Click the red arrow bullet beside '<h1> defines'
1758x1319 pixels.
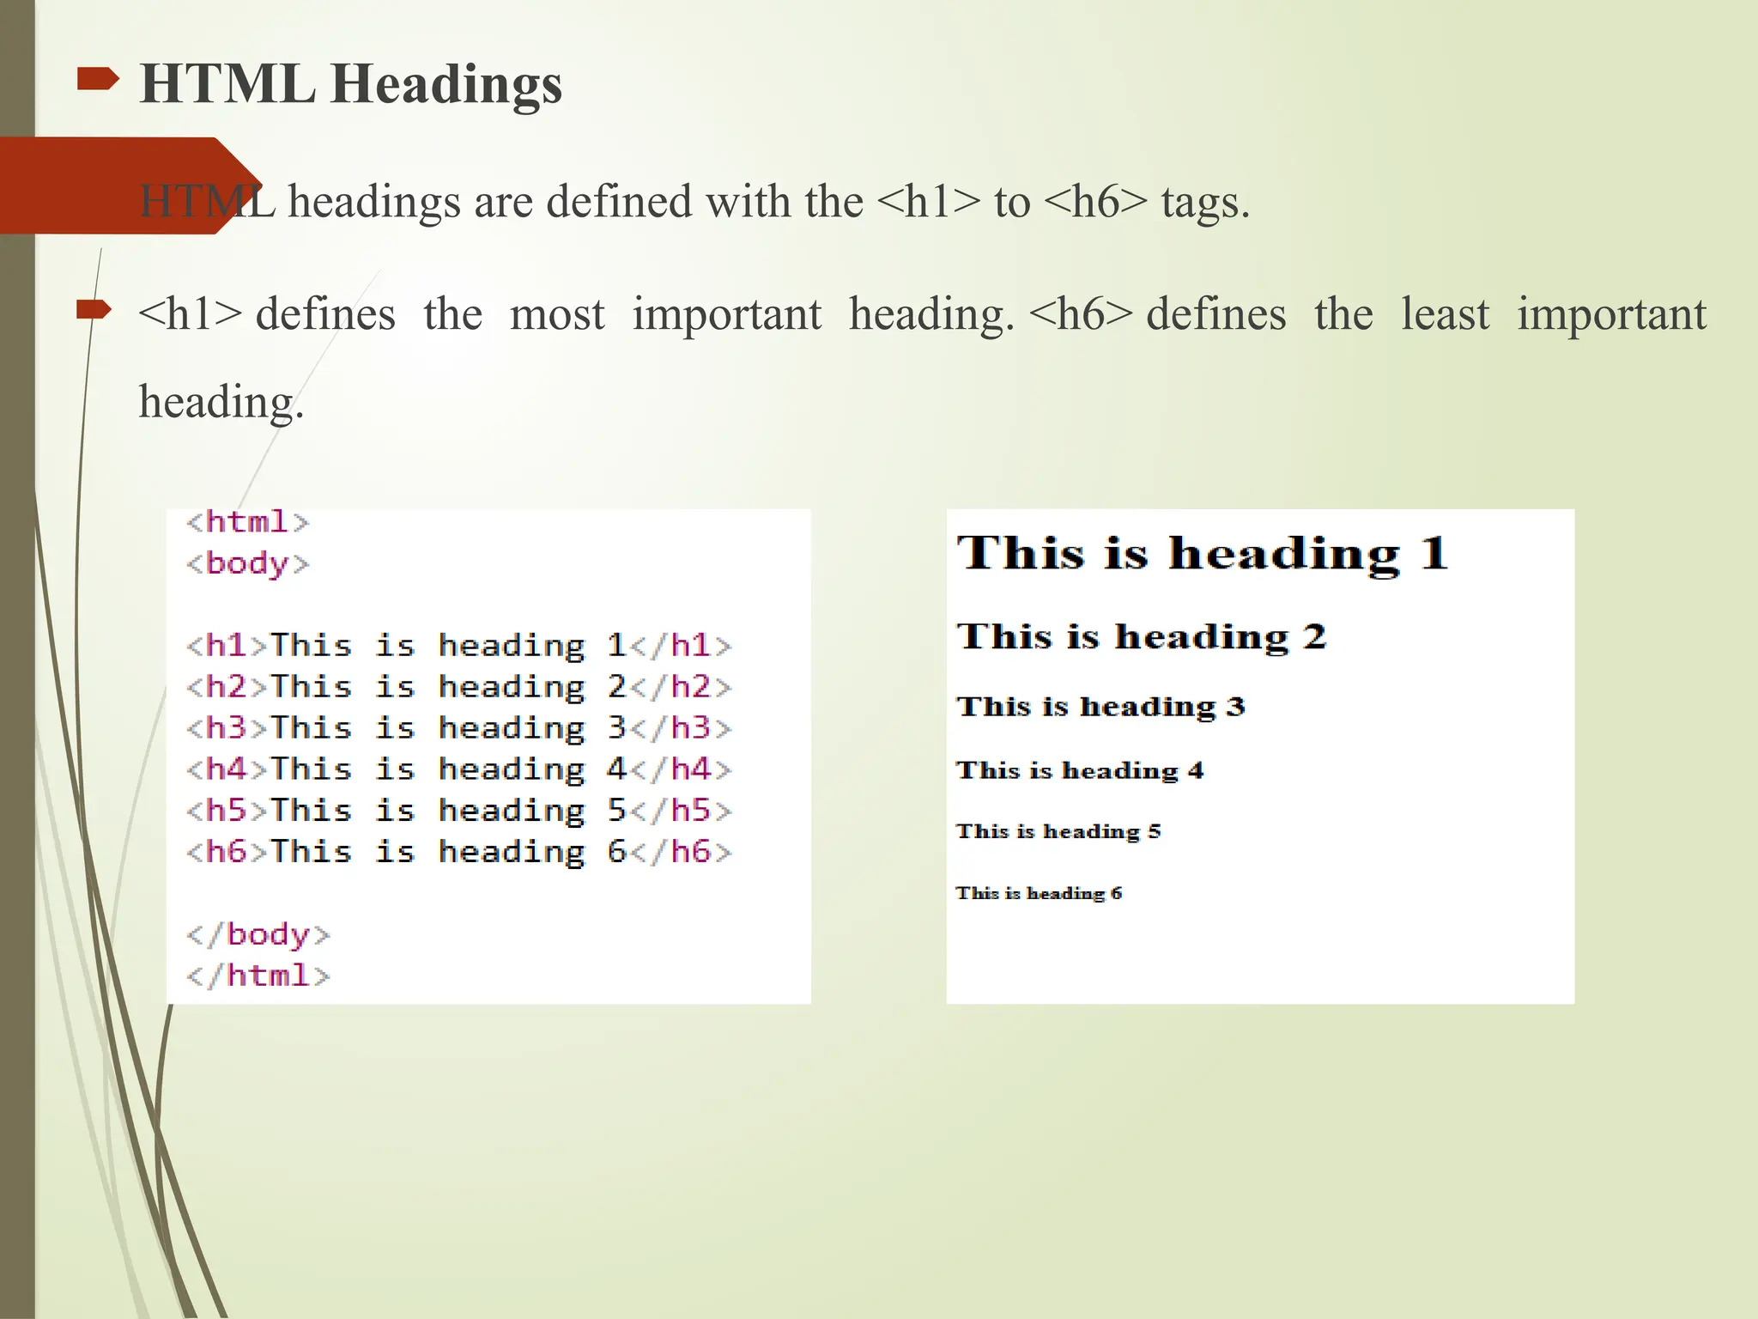point(94,309)
